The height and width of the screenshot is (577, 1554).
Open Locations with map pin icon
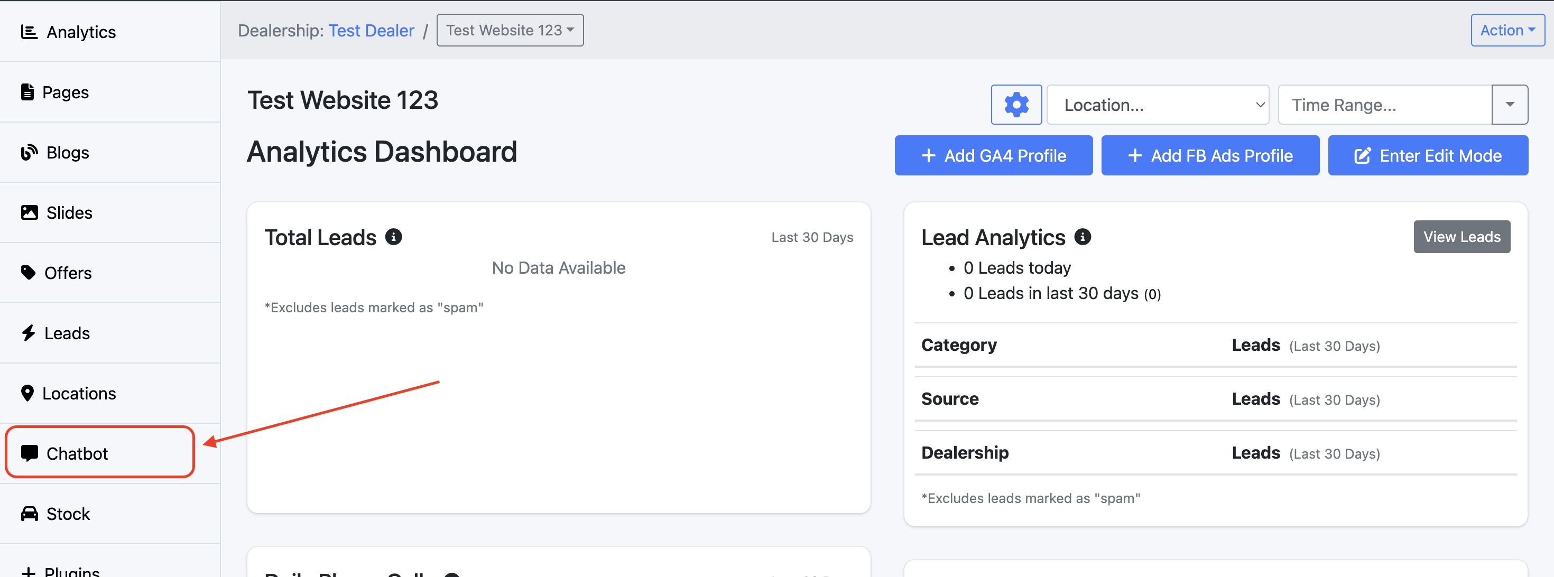78,393
